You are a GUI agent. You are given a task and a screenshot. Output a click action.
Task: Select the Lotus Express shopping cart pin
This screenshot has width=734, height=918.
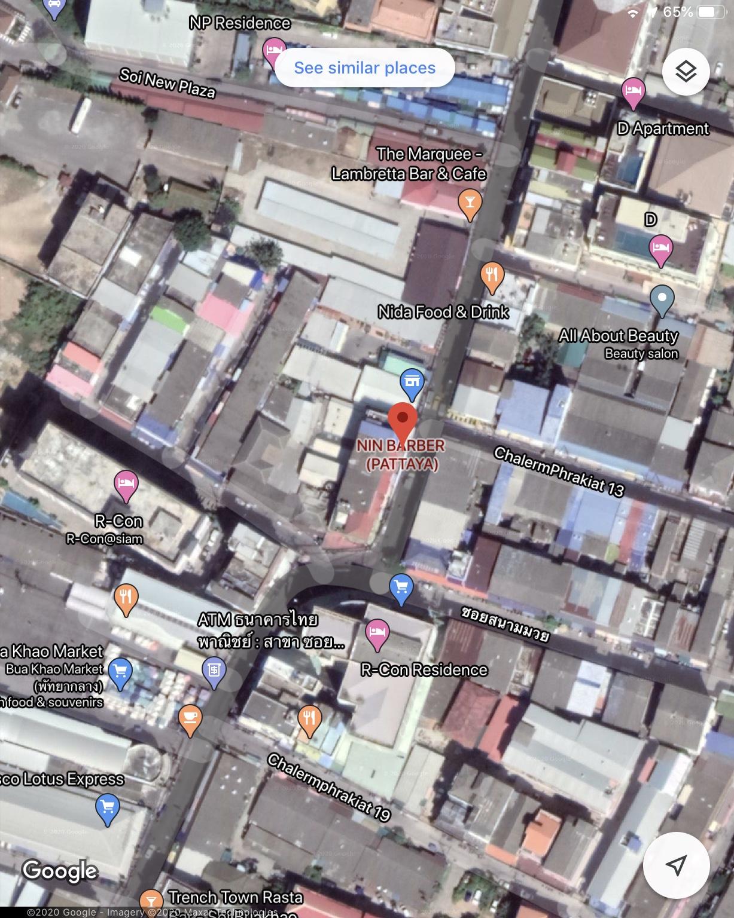click(x=108, y=810)
